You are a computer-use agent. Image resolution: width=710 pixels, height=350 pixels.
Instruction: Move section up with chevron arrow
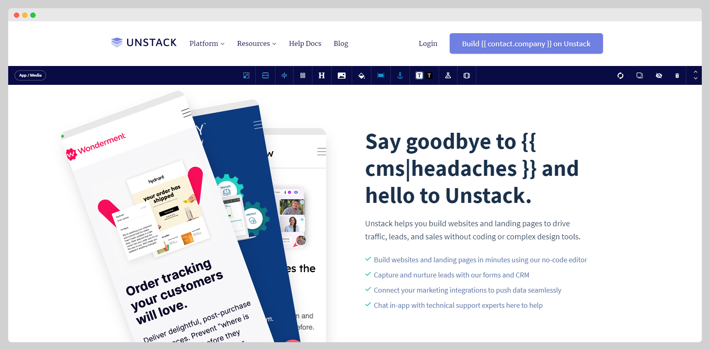696,72
